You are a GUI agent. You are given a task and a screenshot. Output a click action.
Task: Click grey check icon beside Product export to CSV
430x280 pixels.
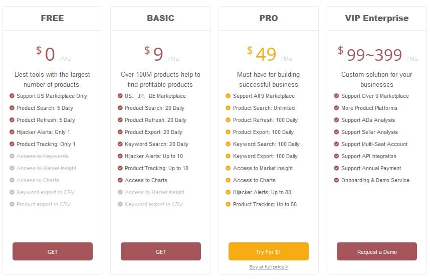tap(12, 204)
